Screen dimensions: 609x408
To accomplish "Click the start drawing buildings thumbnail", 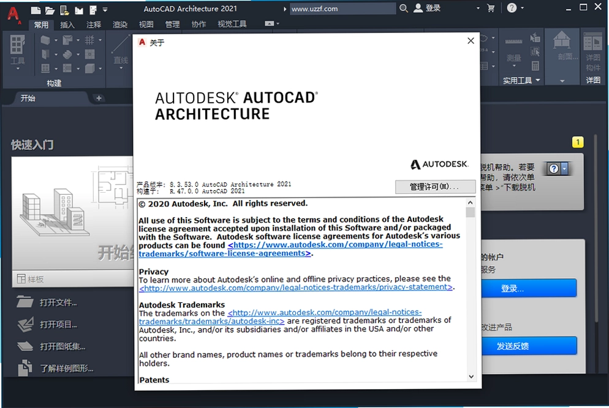I will [x=73, y=213].
